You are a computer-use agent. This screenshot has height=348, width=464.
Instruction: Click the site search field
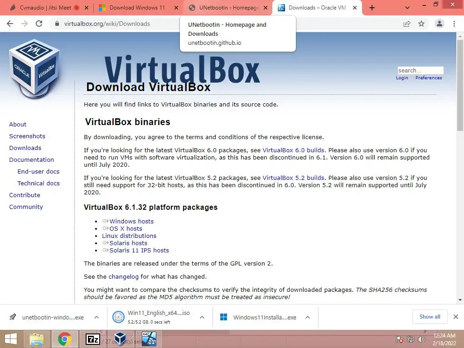420,70
